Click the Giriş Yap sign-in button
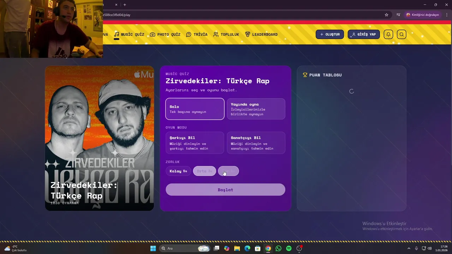 click(364, 34)
